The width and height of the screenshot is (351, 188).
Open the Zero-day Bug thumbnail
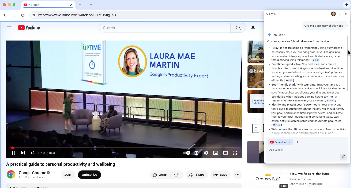(x=268, y=179)
